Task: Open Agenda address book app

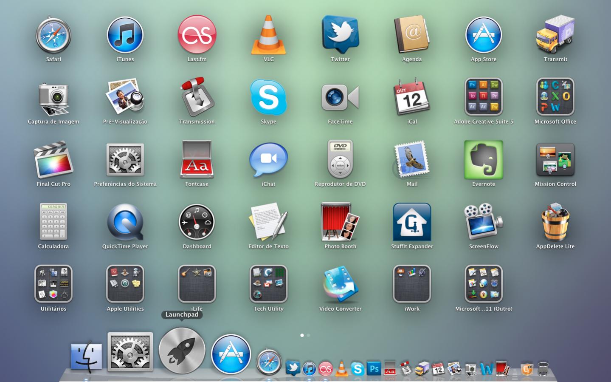Action: [x=412, y=35]
